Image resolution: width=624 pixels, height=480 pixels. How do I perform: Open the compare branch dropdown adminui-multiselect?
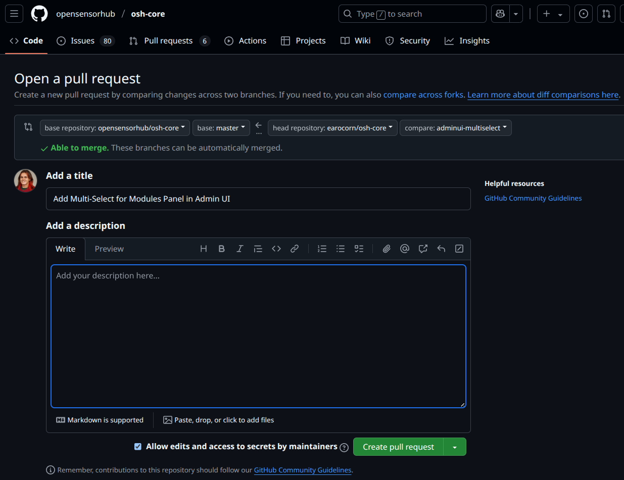(455, 128)
